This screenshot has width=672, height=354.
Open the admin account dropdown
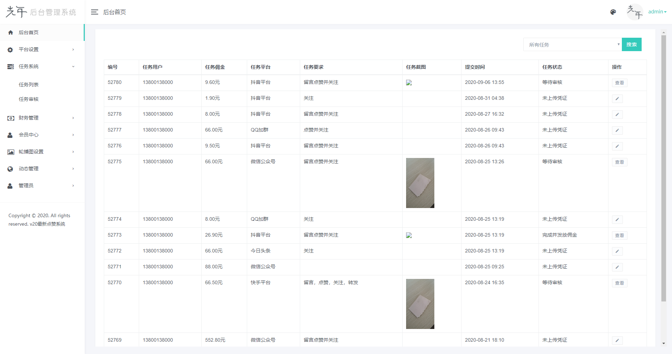click(x=657, y=12)
